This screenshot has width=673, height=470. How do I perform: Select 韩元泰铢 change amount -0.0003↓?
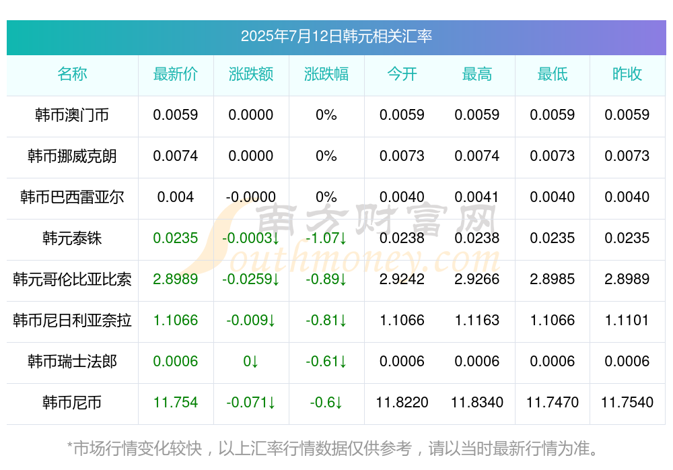pos(250,238)
